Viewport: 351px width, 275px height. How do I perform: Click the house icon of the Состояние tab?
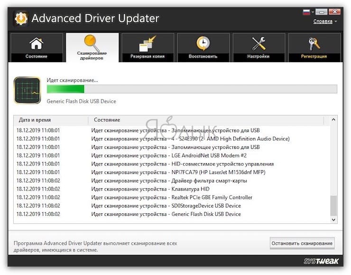click(36, 44)
